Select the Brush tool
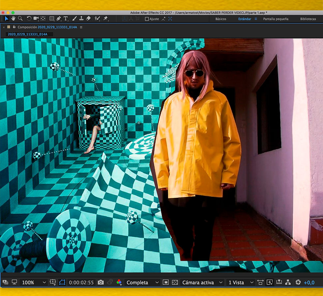This screenshot has height=296, width=323. [74, 19]
